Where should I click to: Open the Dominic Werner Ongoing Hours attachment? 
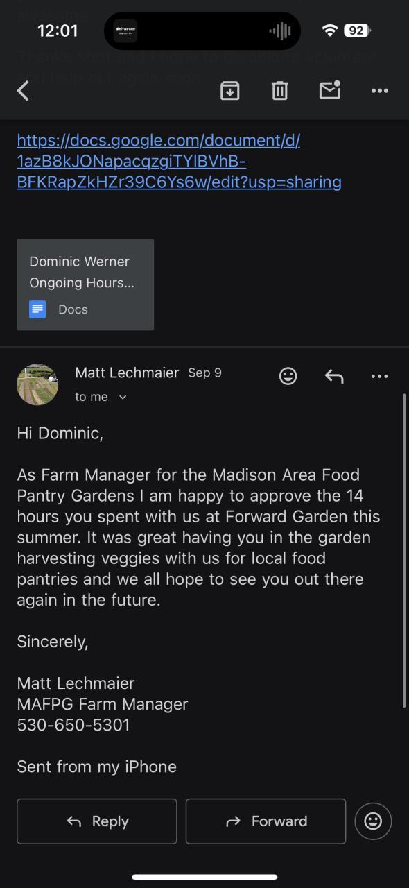85,284
